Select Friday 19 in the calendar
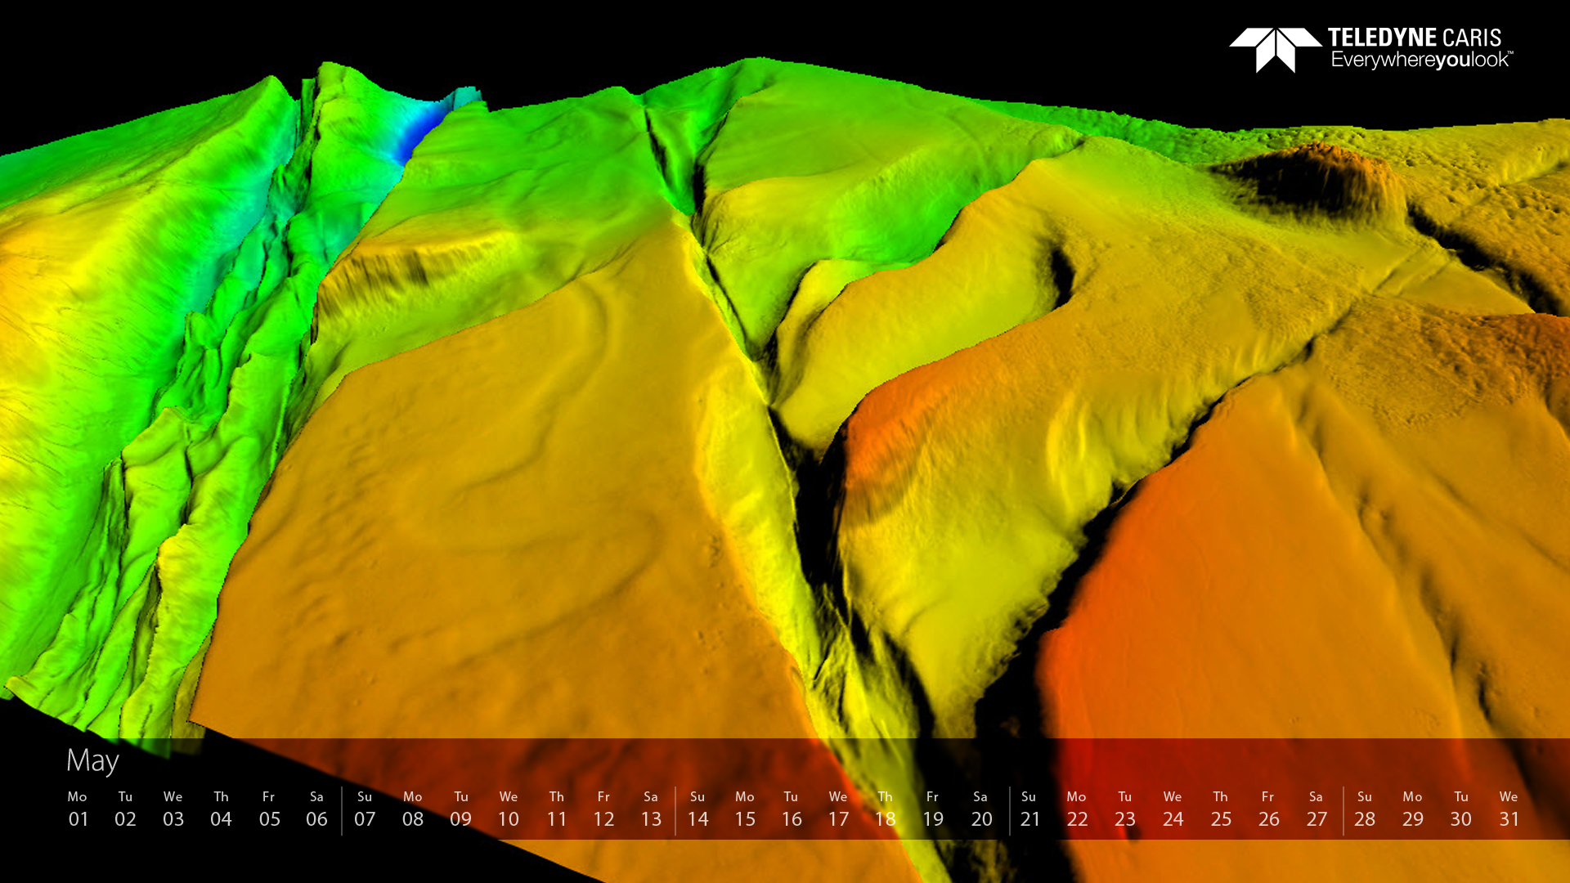The image size is (1570, 883). (x=933, y=809)
